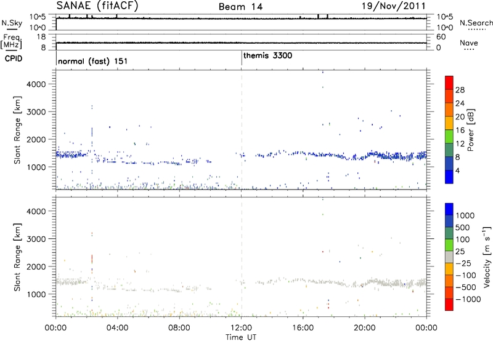Click '3000' tick of the velocity panel

pyautogui.click(x=36, y=239)
